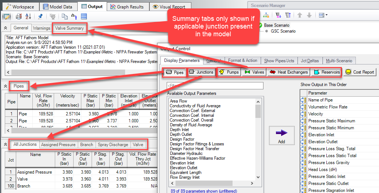The image size is (379, 193).
Task: Collapse the General output section chevron
Action: (x=6, y=28)
